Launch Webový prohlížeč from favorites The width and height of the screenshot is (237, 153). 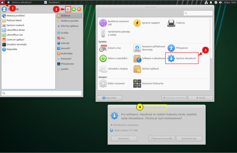(x=14, y=16)
